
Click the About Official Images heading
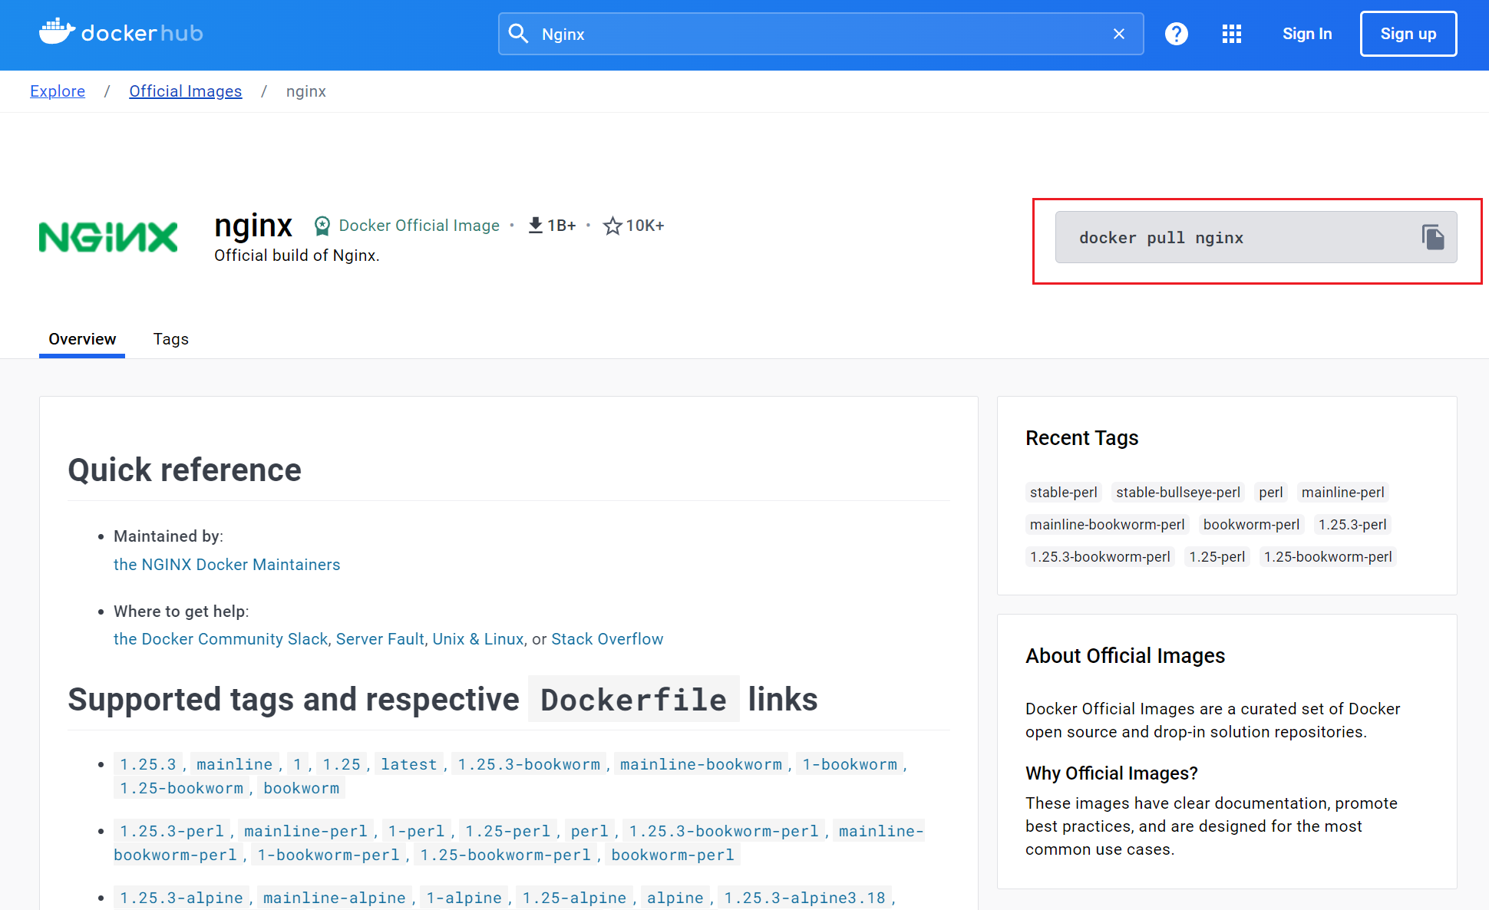click(x=1125, y=656)
